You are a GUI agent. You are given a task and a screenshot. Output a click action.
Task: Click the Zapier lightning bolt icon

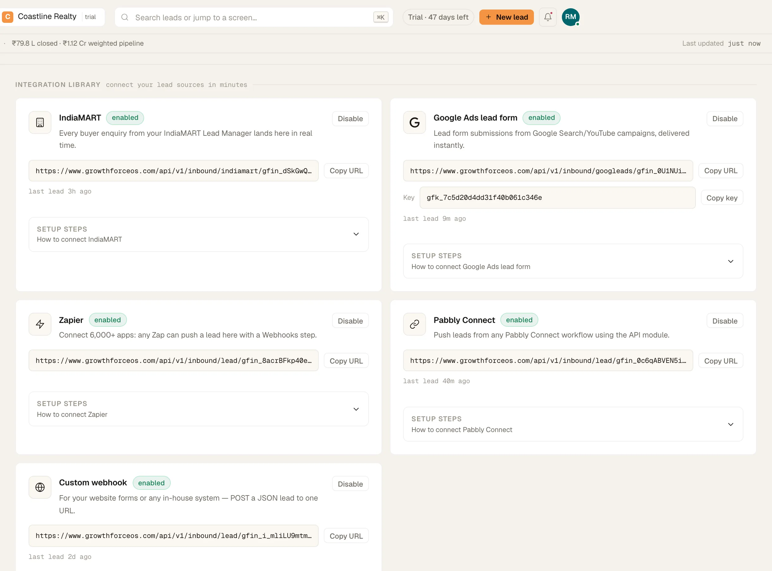click(40, 324)
